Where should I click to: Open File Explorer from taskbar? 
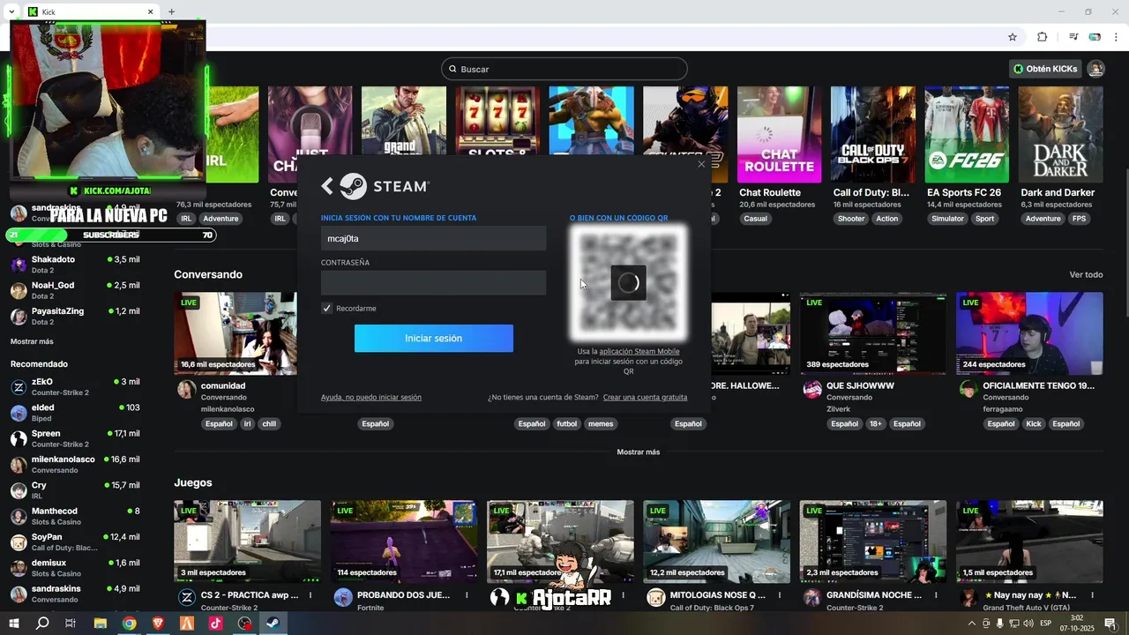[x=101, y=624]
